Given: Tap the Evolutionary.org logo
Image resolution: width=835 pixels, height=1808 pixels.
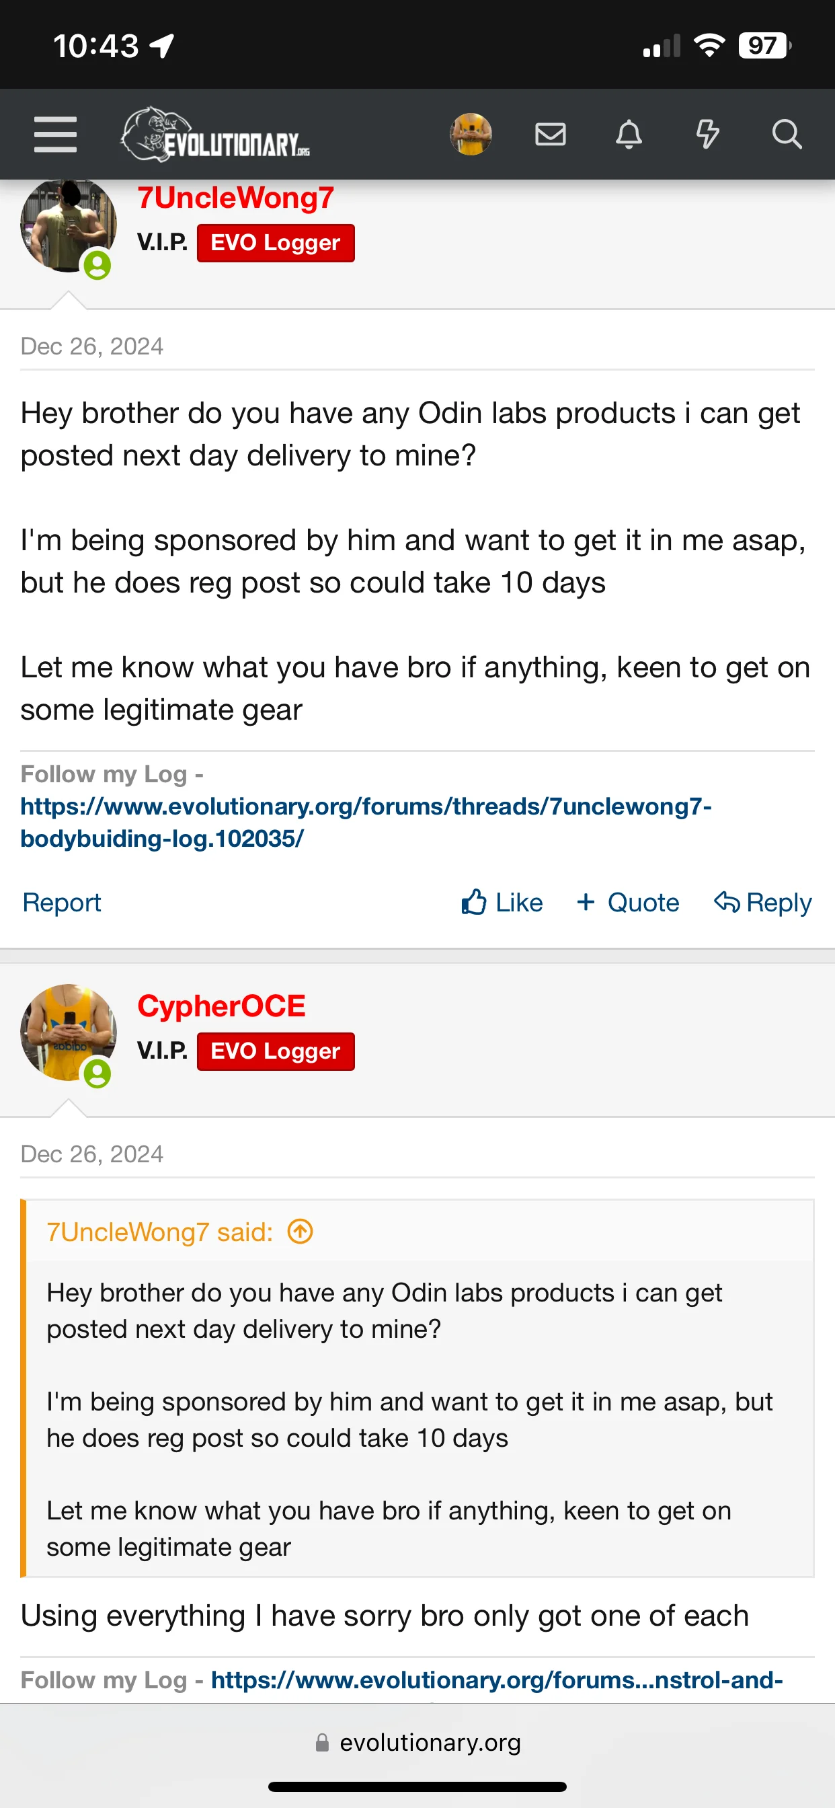Looking at the screenshot, I should coord(215,134).
